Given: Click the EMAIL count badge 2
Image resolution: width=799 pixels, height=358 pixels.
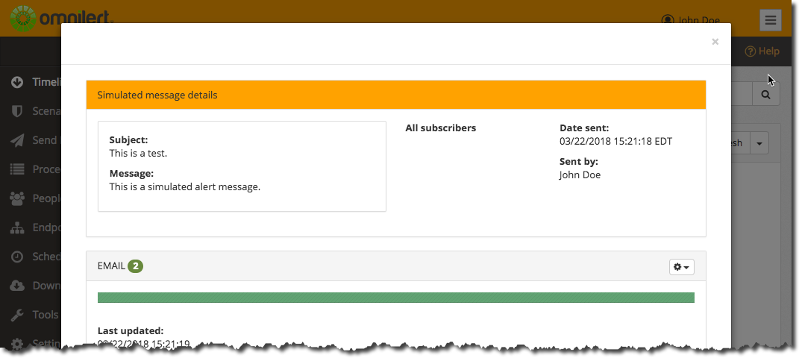Looking at the screenshot, I should 136,266.
